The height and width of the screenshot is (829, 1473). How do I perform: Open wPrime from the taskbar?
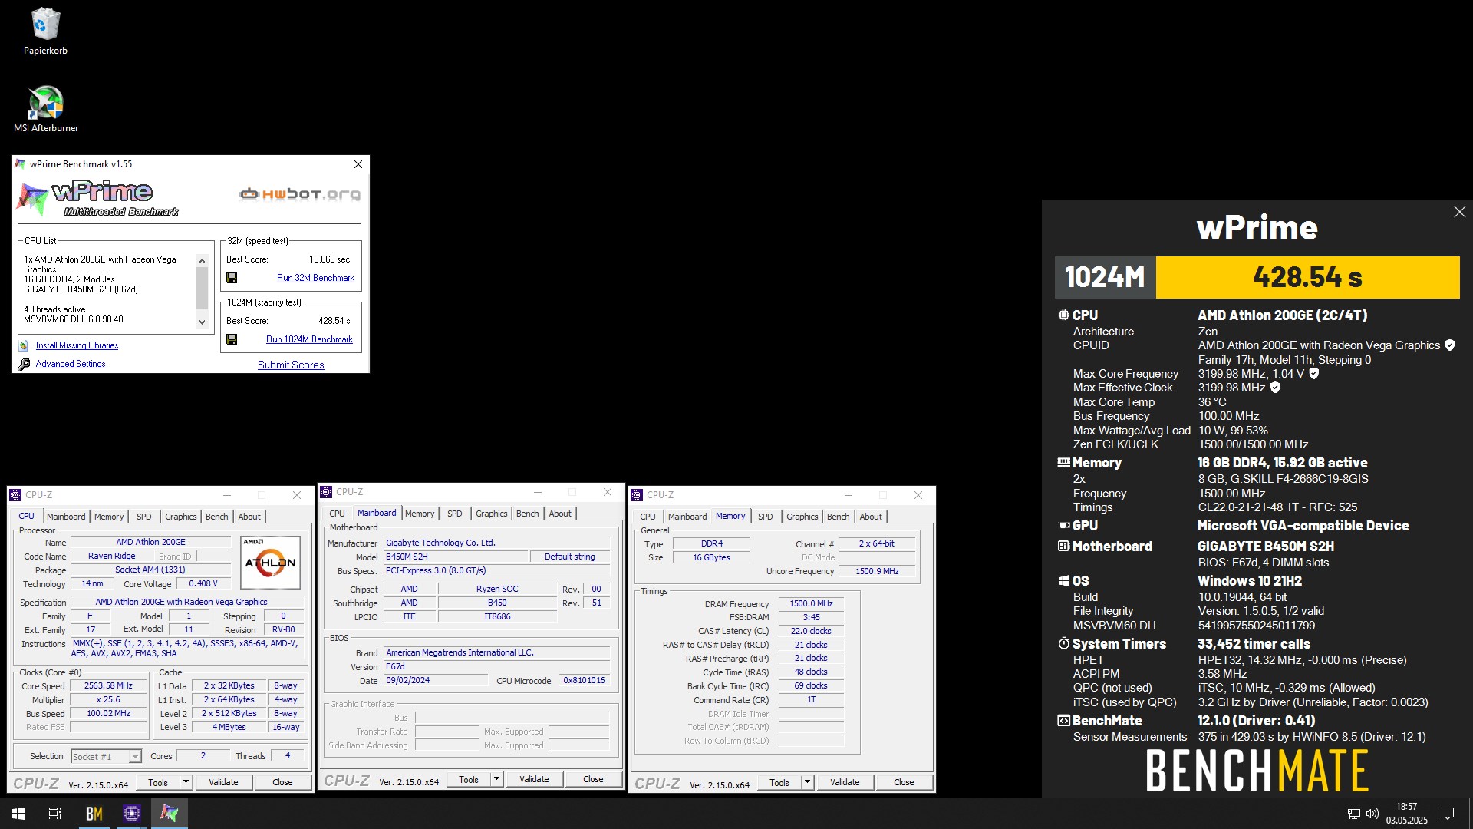click(169, 814)
